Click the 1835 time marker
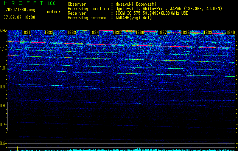Viewport: 238px width, 151px height. point(117,33)
